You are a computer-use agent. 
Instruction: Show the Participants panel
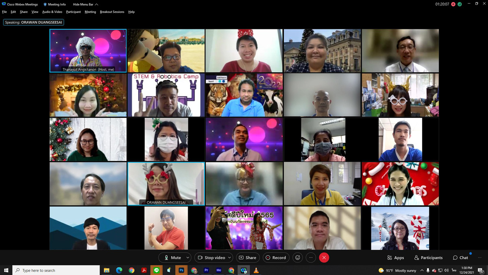[428, 257]
